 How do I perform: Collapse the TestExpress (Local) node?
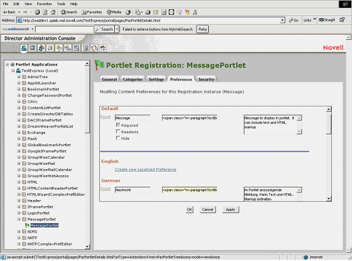coord(13,70)
